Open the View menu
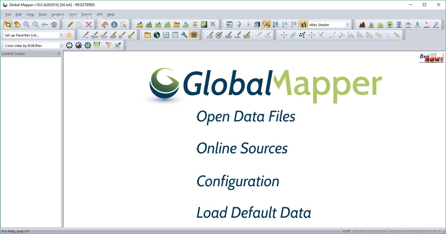 tap(30, 14)
